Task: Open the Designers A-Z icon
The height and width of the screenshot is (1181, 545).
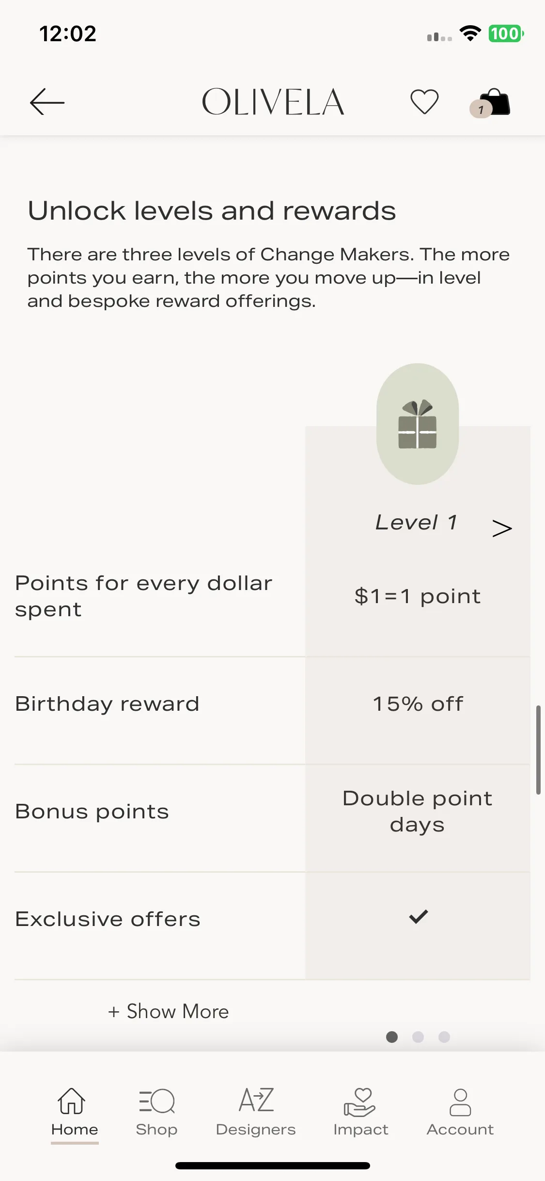Action: click(x=256, y=1100)
